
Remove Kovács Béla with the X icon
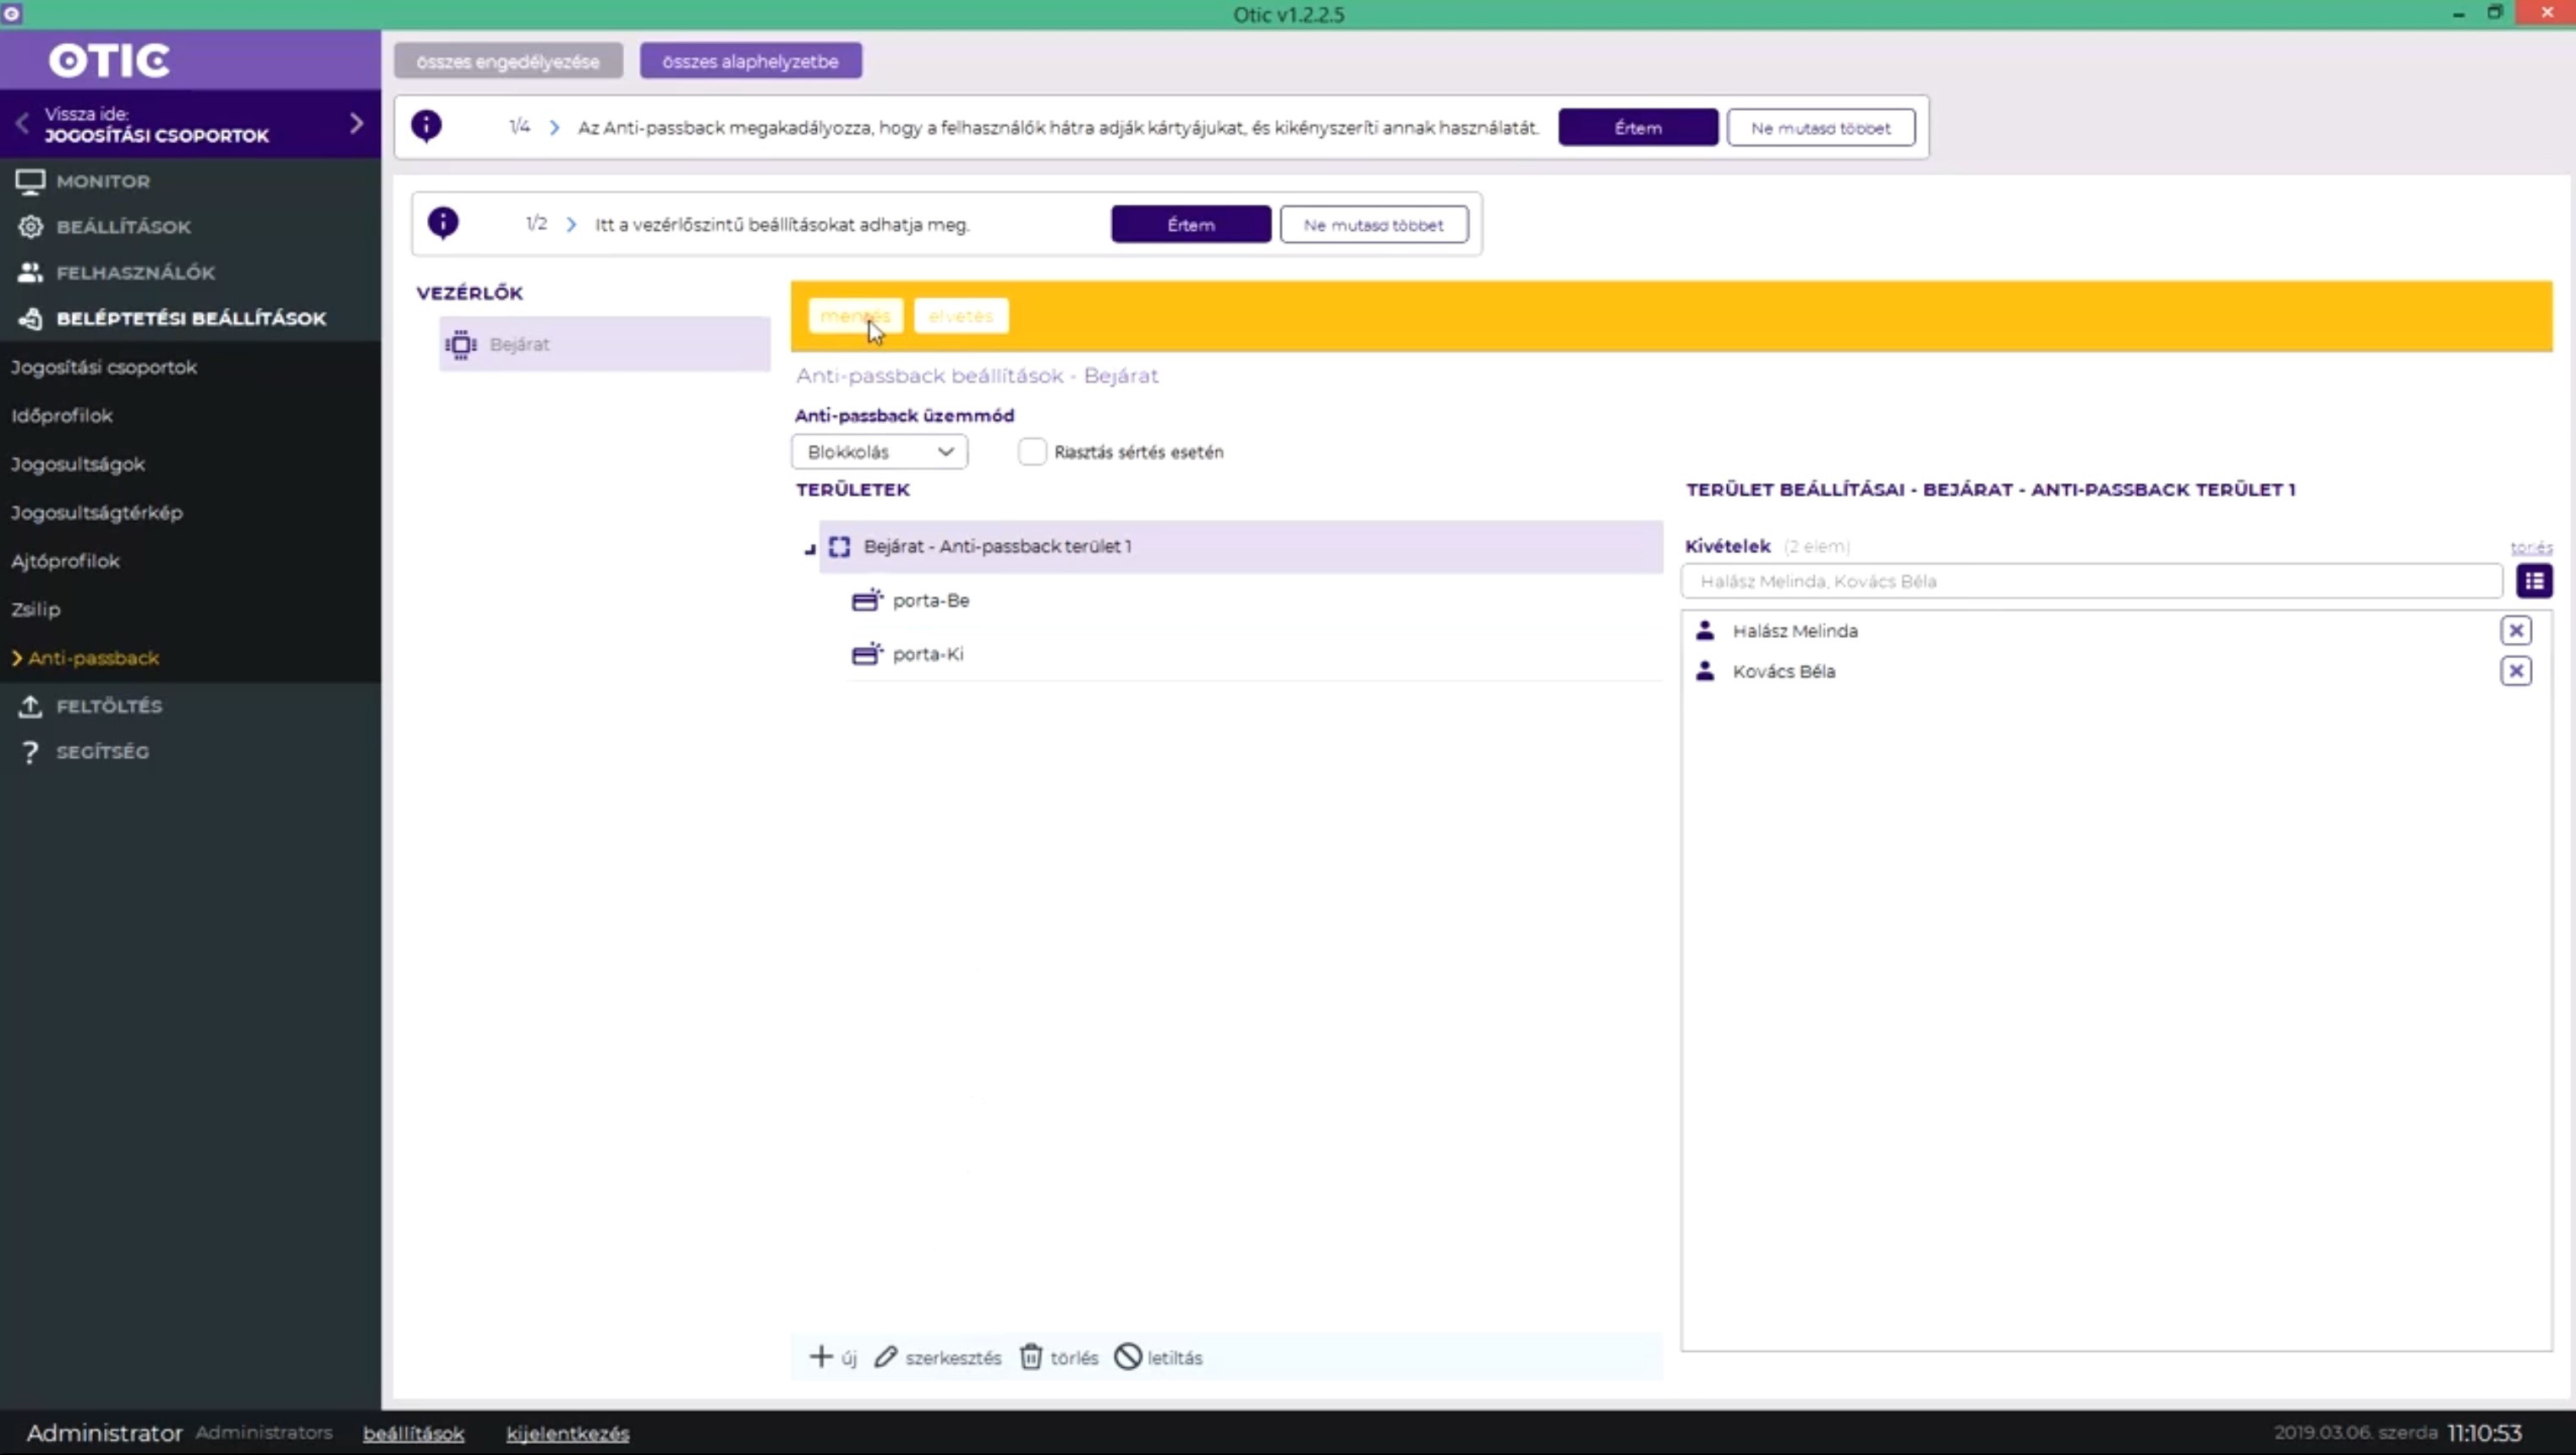tap(2515, 671)
